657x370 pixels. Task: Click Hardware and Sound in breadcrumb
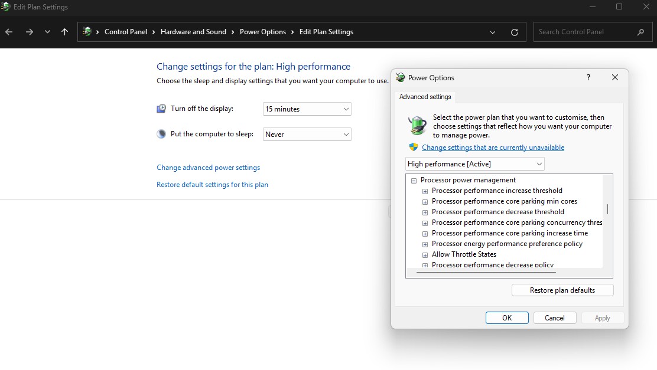pos(193,32)
